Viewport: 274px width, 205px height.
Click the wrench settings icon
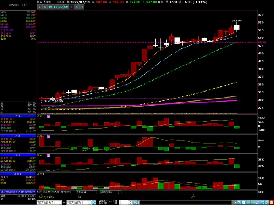click(266, 202)
